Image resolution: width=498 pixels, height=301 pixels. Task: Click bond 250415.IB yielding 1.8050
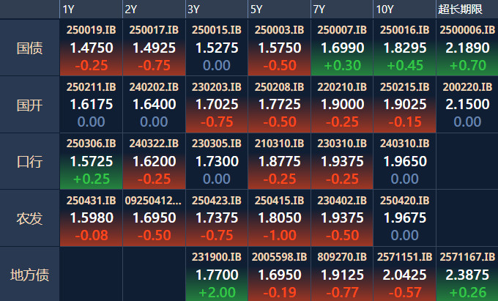279,218
